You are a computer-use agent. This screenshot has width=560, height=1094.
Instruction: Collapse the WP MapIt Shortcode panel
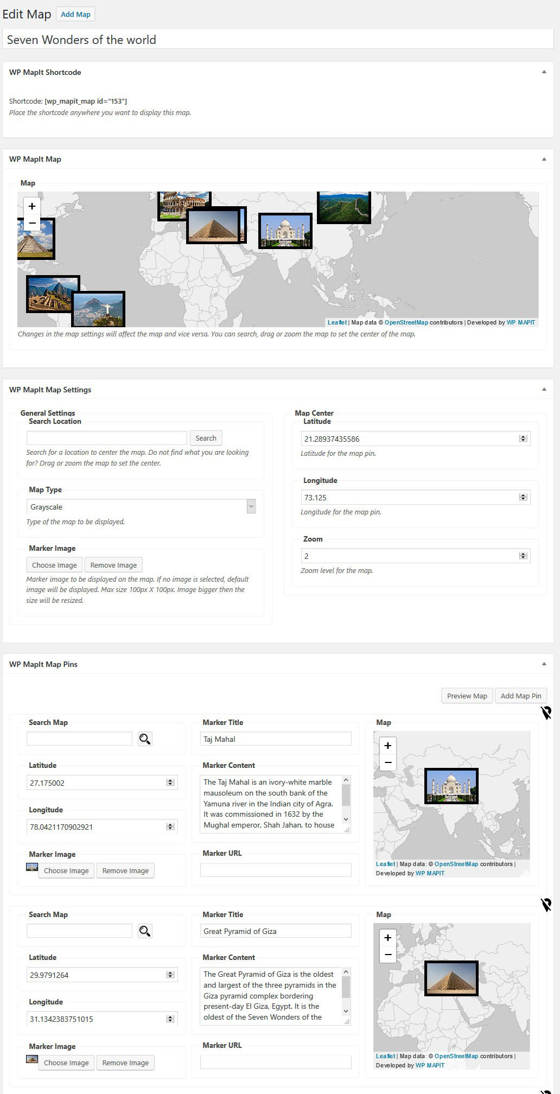coord(544,72)
